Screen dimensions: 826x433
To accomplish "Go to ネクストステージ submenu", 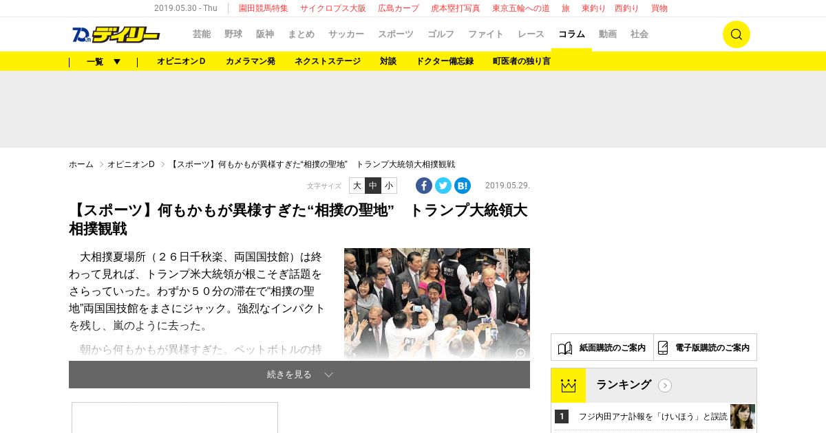I will (328, 61).
